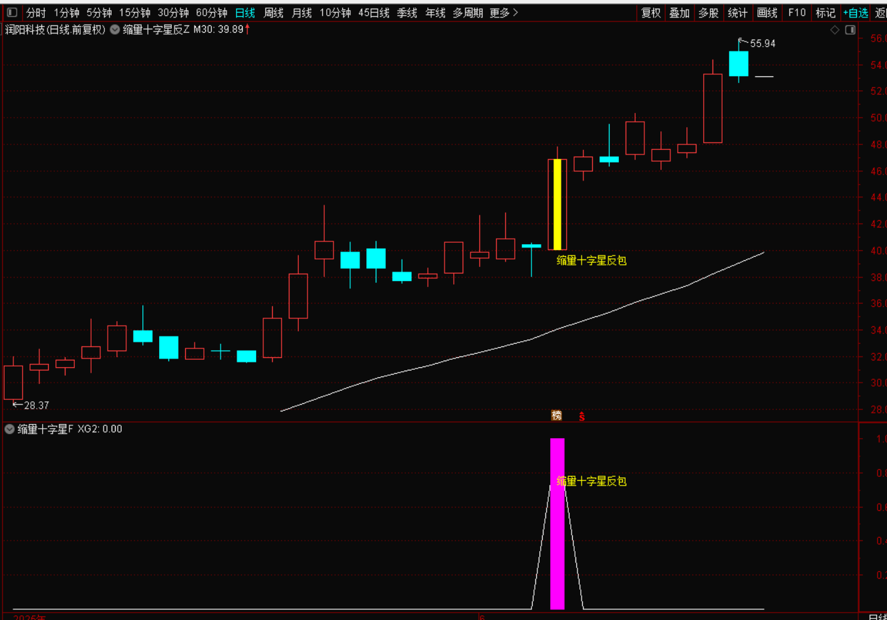Viewport: 887px width, 620px height.
Task: Click the red up arrow after M30 value
Action: pos(247,29)
